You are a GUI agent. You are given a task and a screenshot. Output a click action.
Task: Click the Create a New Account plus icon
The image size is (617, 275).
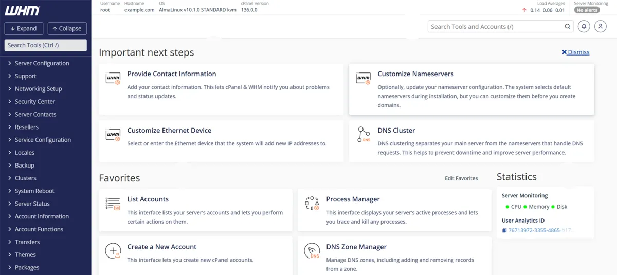[113, 251]
